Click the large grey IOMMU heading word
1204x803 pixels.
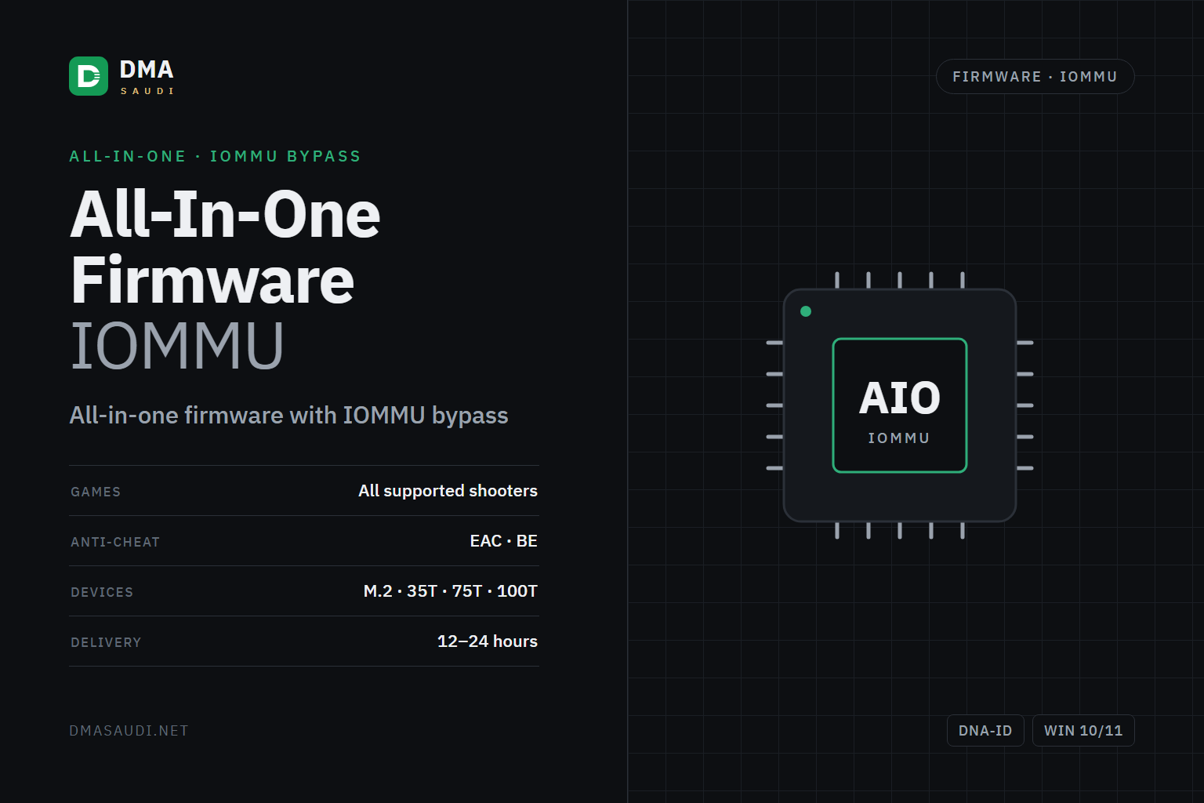tap(177, 346)
